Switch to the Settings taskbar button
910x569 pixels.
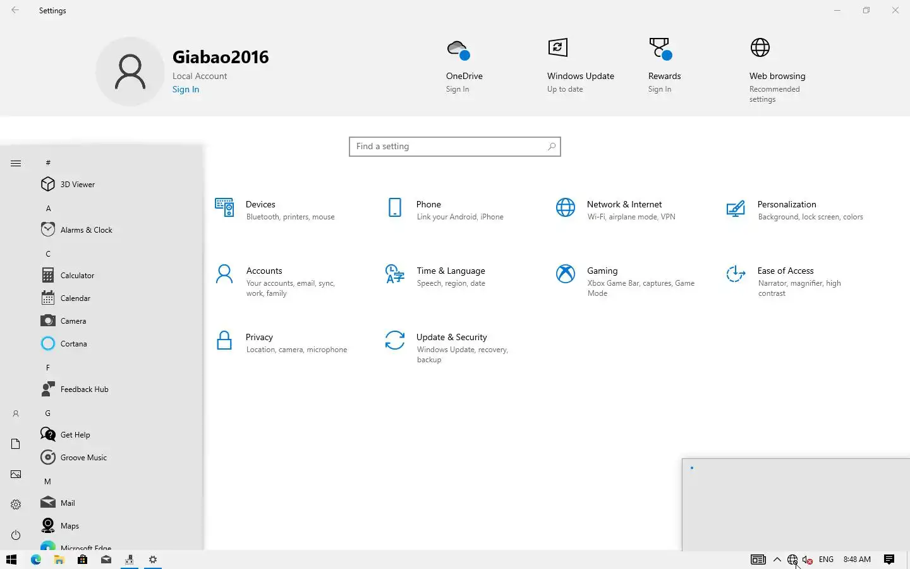point(152,560)
